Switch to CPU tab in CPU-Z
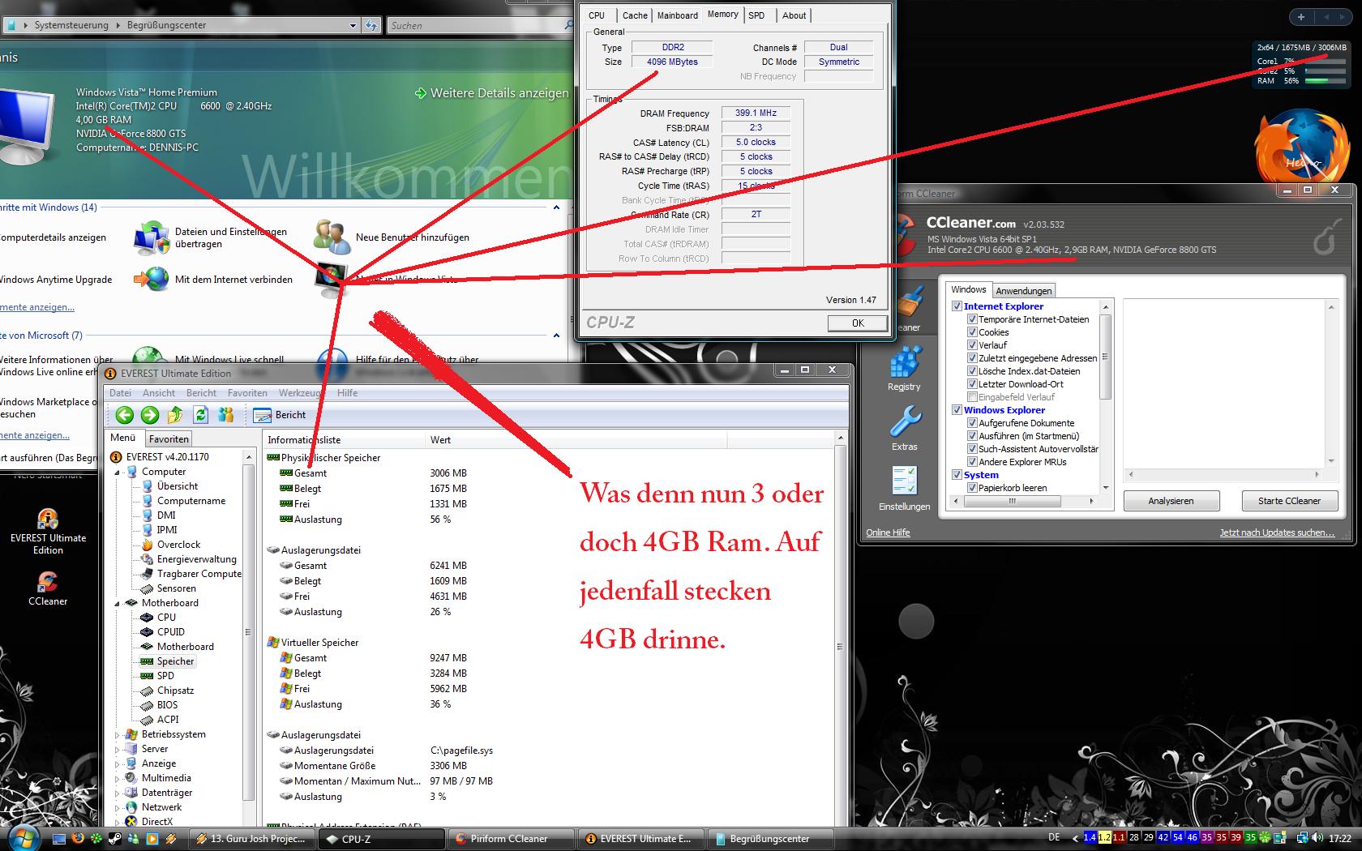Viewport: 1362px width, 851px height. coord(597,15)
